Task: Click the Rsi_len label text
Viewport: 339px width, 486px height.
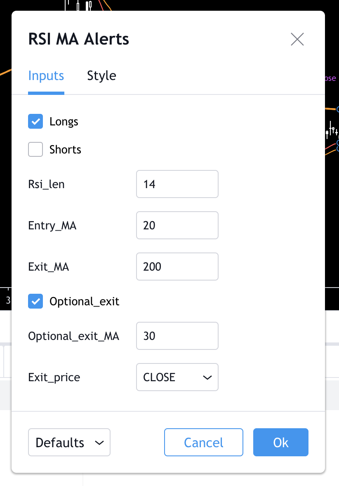Action: tap(46, 184)
